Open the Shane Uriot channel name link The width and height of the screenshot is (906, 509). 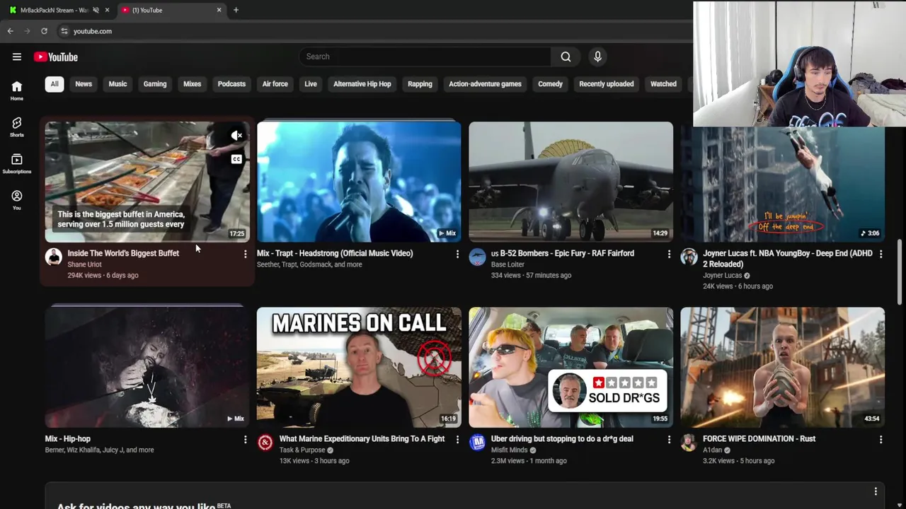click(84, 264)
